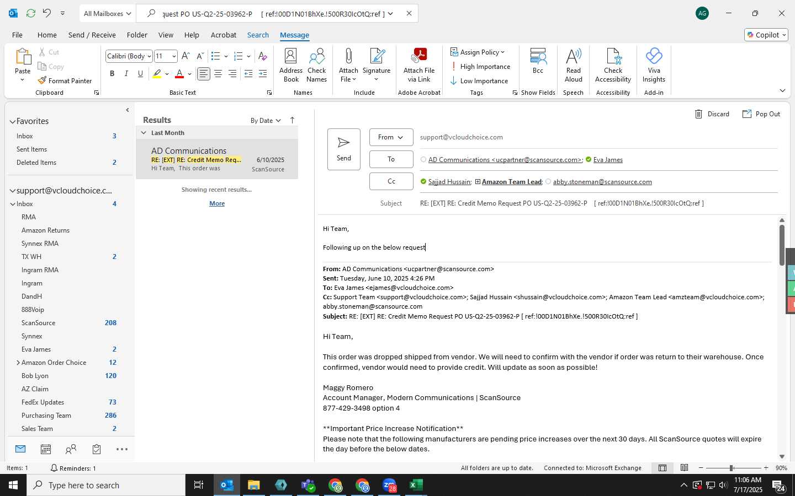The width and height of the screenshot is (795, 496).
Task: Toggle Low Importance tag
Action: click(x=479, y=81)
